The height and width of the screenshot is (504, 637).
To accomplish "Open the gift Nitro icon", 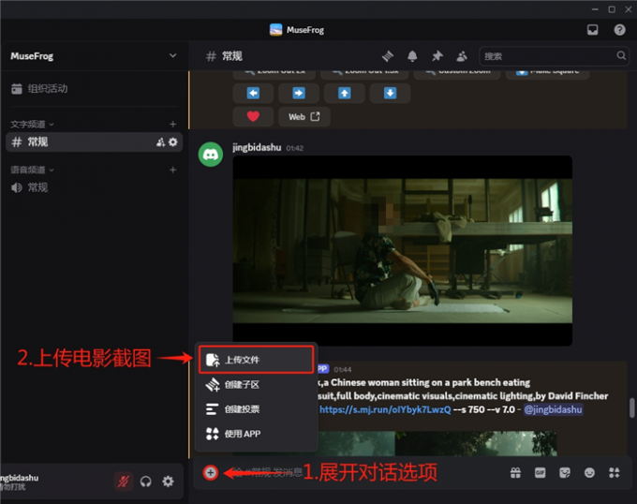I will click(515, 473).
